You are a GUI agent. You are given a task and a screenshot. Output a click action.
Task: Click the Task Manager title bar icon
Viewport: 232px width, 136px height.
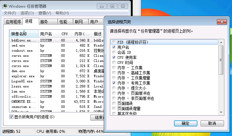(5, 6)
